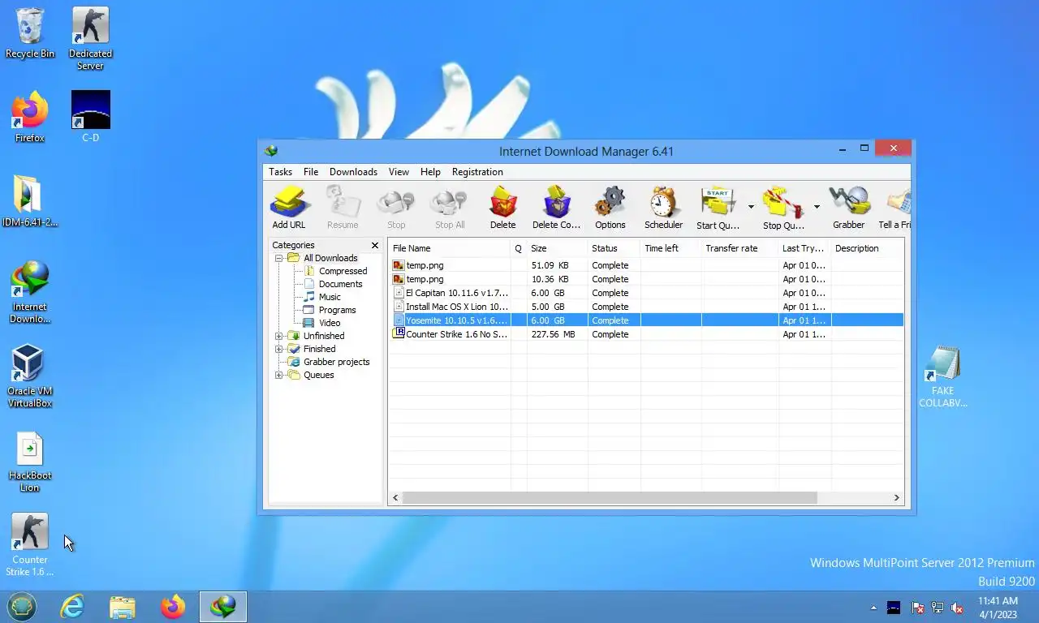
Task: Expand the Finished category
Action: pyautogui.click(x=279, y=349)
